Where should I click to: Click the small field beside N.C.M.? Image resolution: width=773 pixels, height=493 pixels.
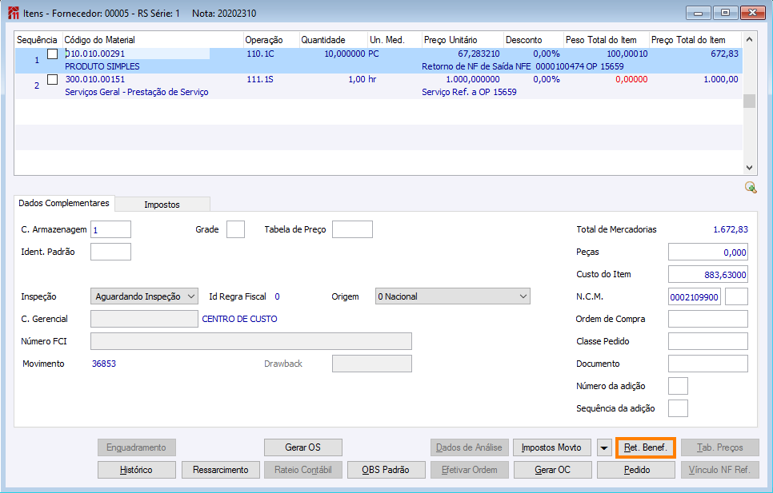point(736,296)
